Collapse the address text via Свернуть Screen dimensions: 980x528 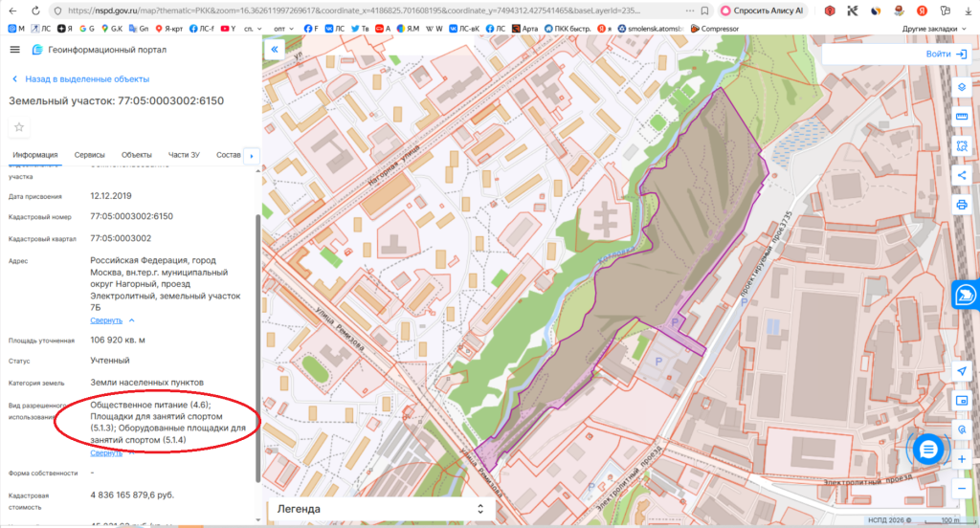112,320
